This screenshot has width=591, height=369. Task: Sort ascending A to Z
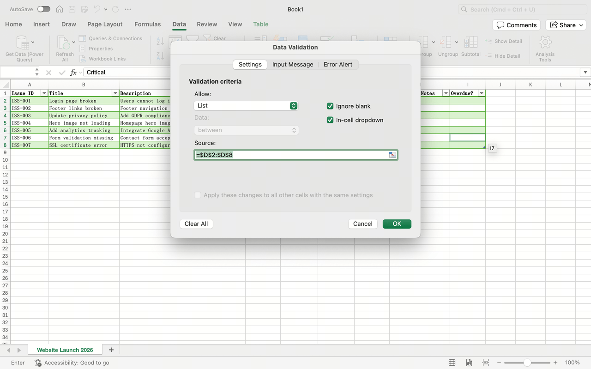click(160, 41)
